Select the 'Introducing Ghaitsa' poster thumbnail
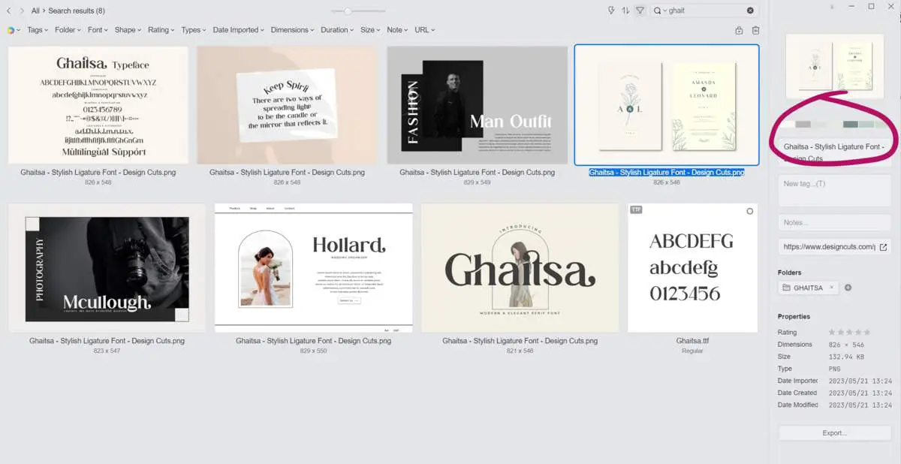Screen dimensions: 901x464 click(x=520, y=267)
